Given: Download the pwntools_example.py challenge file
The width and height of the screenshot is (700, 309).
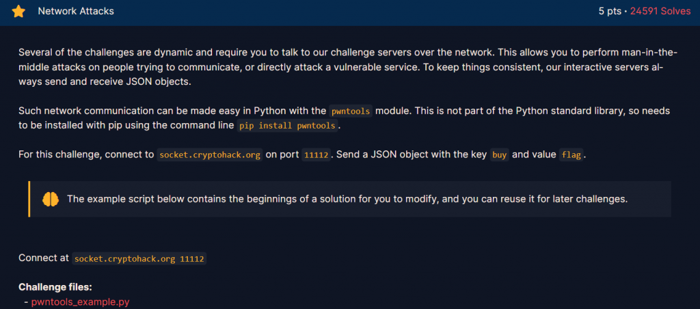Looking at the screenshot, I should pyautogui.click(x=80, y=301).
